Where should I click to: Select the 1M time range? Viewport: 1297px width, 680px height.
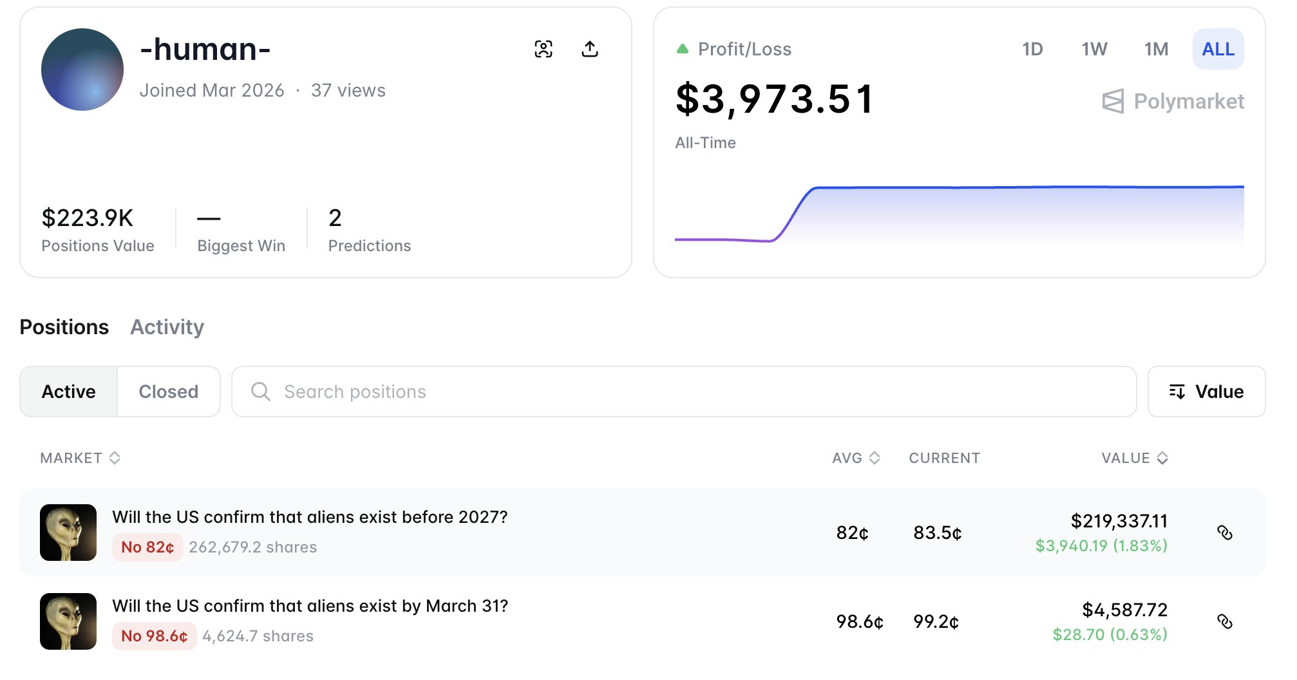(x=1155, y=49)
